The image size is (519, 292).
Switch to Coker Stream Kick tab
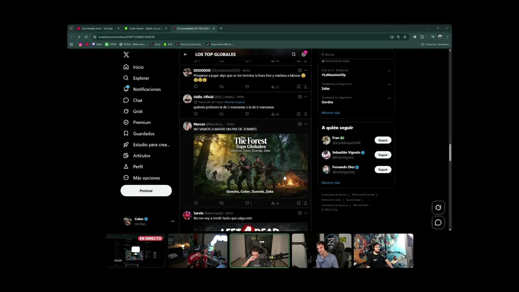point(145,28)
